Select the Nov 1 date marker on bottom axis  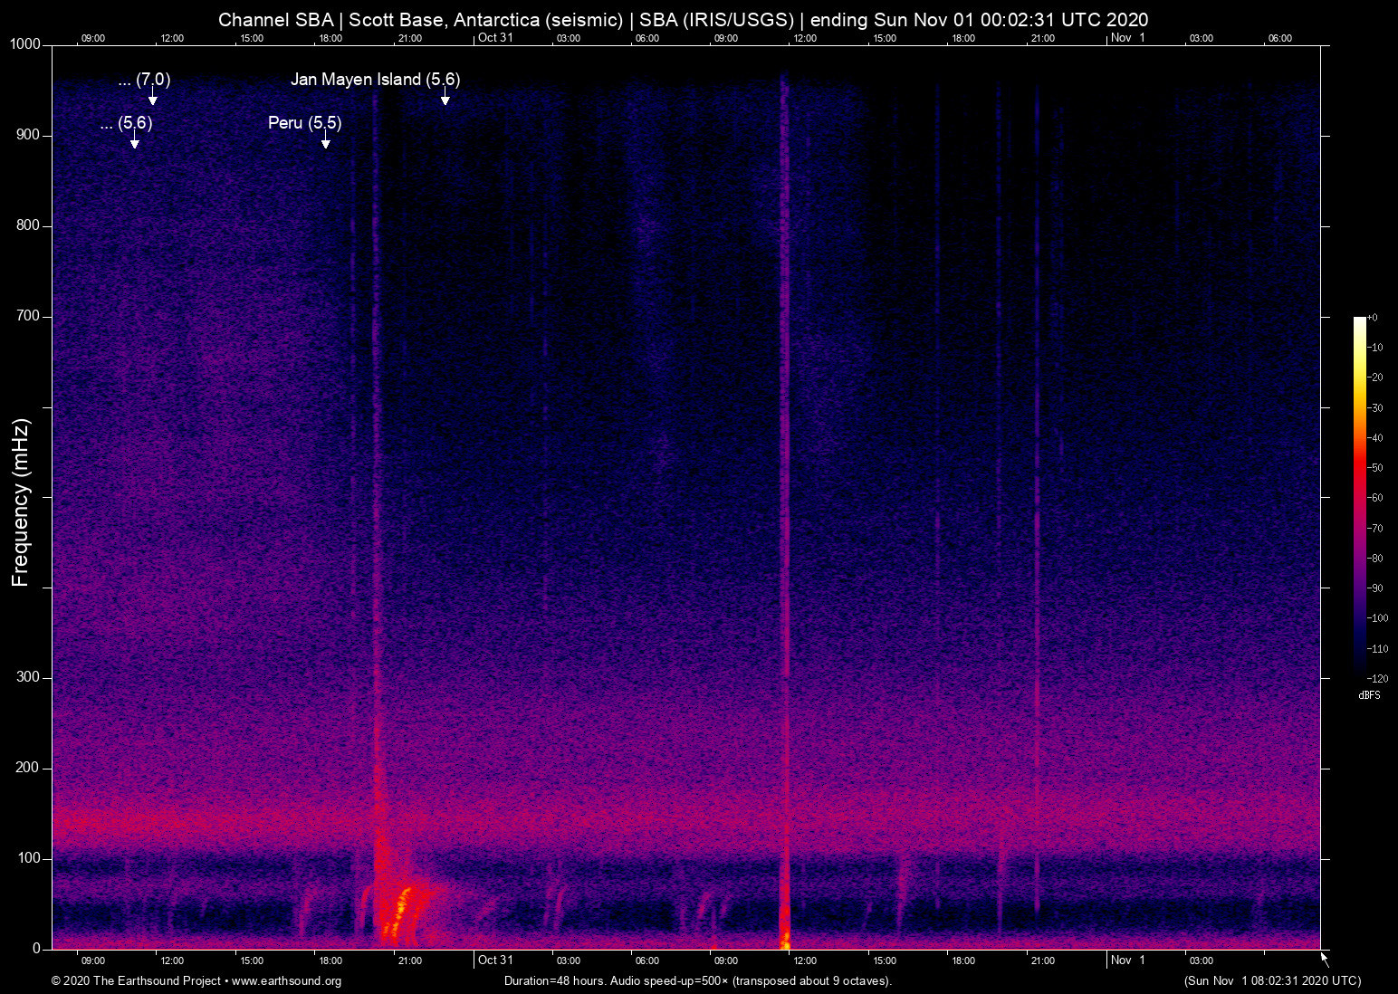[x=1128, y=961]
